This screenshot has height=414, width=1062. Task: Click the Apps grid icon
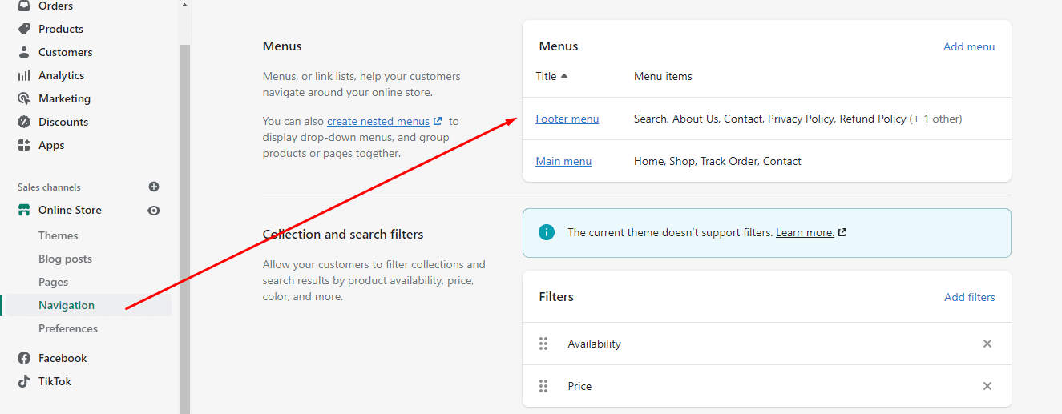click(x=24, y=145)
